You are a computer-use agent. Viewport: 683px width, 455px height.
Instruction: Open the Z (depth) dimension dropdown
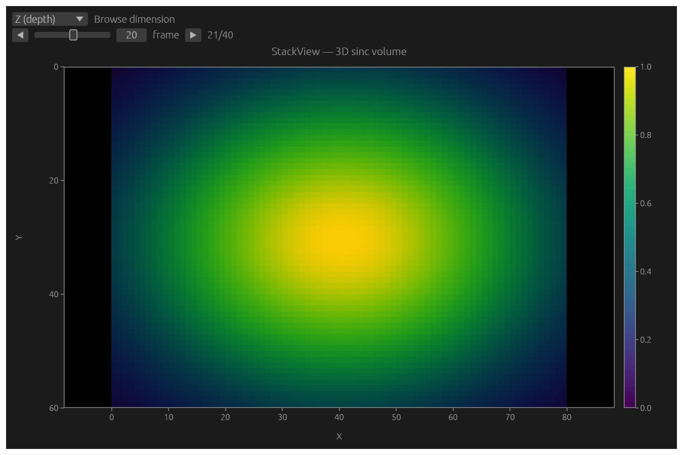(50, 19)
